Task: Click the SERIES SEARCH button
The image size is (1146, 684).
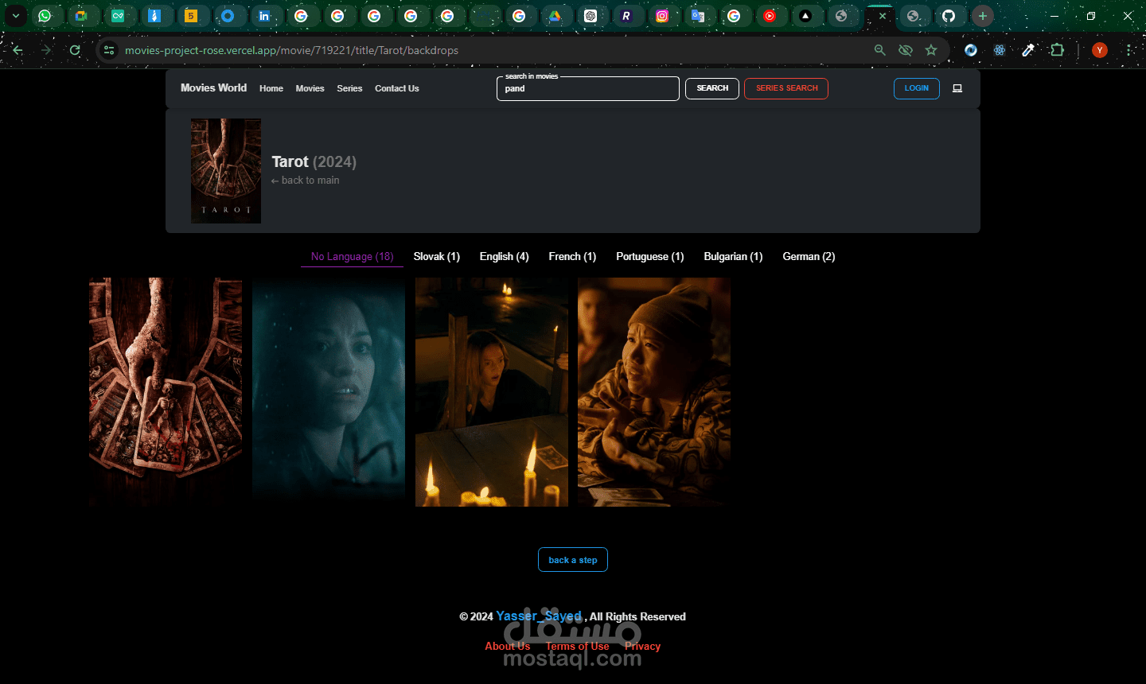Action: pyautogui.click(x=786, y=88)
